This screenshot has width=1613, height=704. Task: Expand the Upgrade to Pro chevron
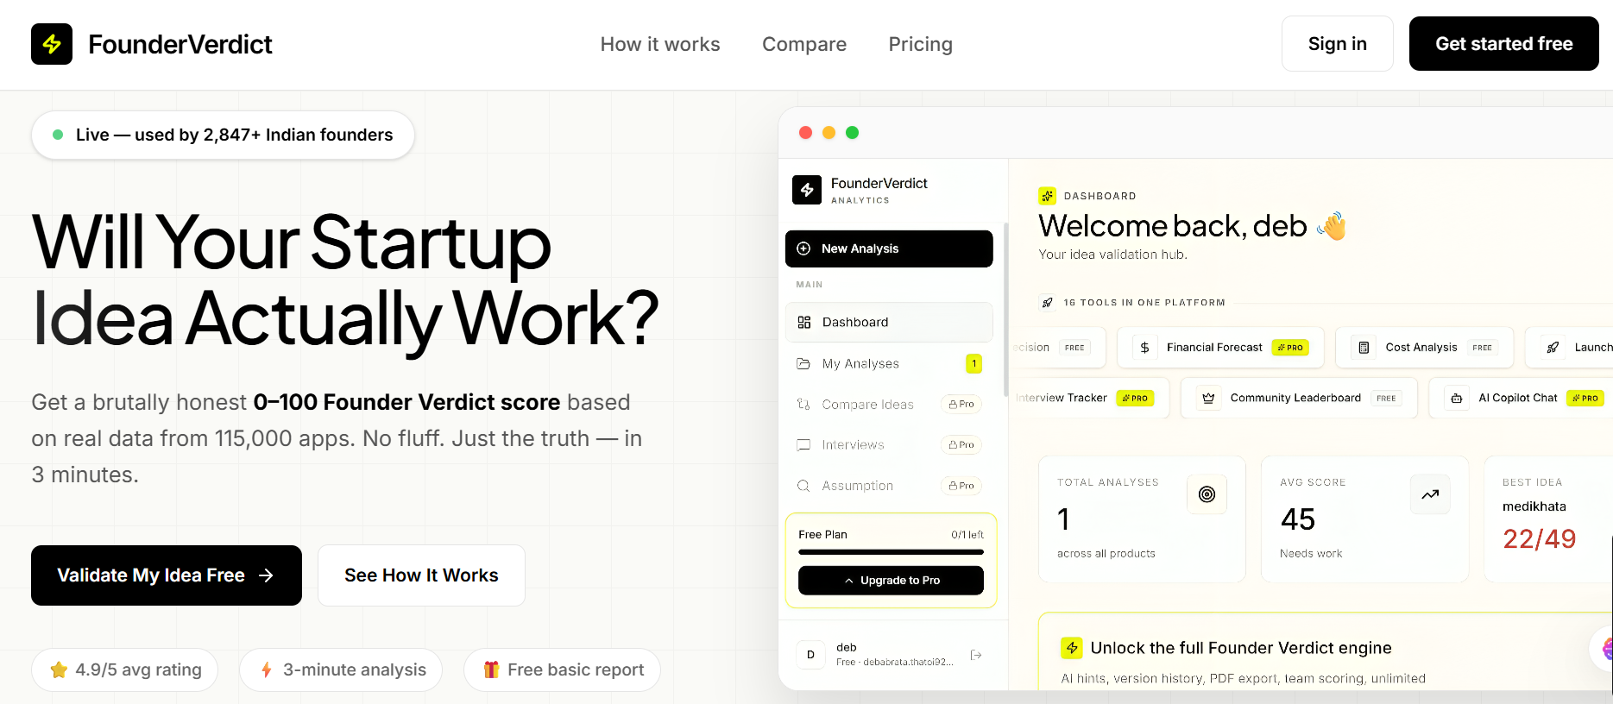[848, 581]
